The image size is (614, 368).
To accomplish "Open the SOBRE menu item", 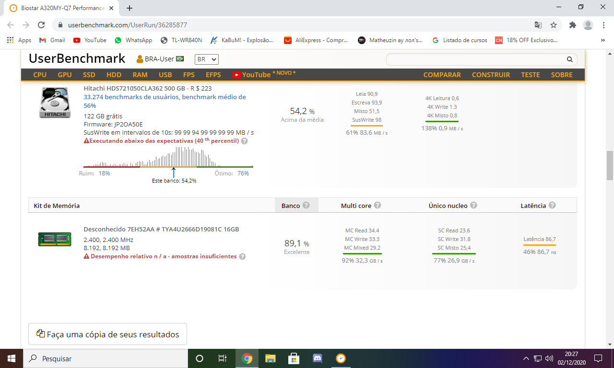I will [562, 75].
